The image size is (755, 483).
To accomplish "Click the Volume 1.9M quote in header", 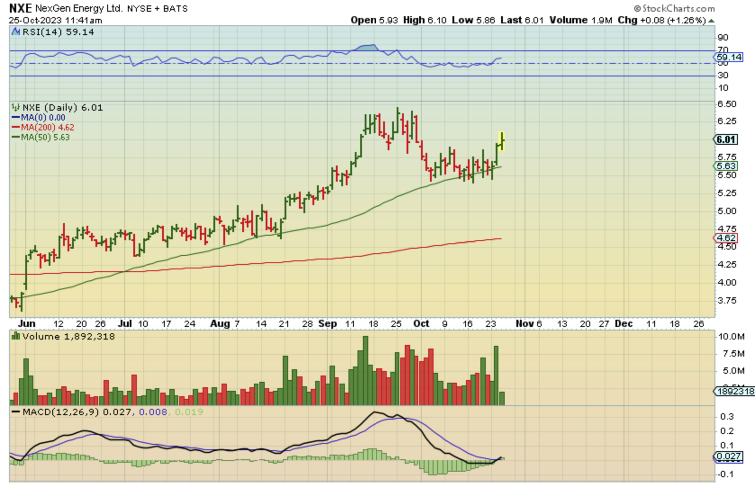I will coord(581,20).
